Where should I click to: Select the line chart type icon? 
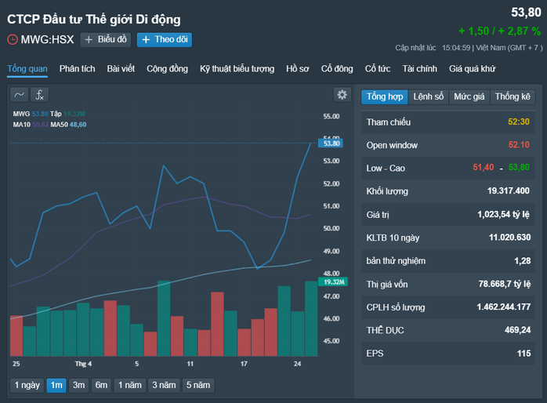(x=19, y=95)
